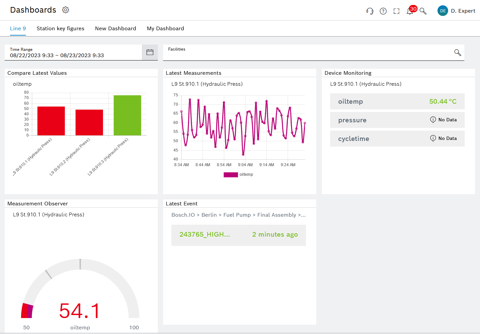Click the Berlin breadcrumb link

[x=209, y=215]
